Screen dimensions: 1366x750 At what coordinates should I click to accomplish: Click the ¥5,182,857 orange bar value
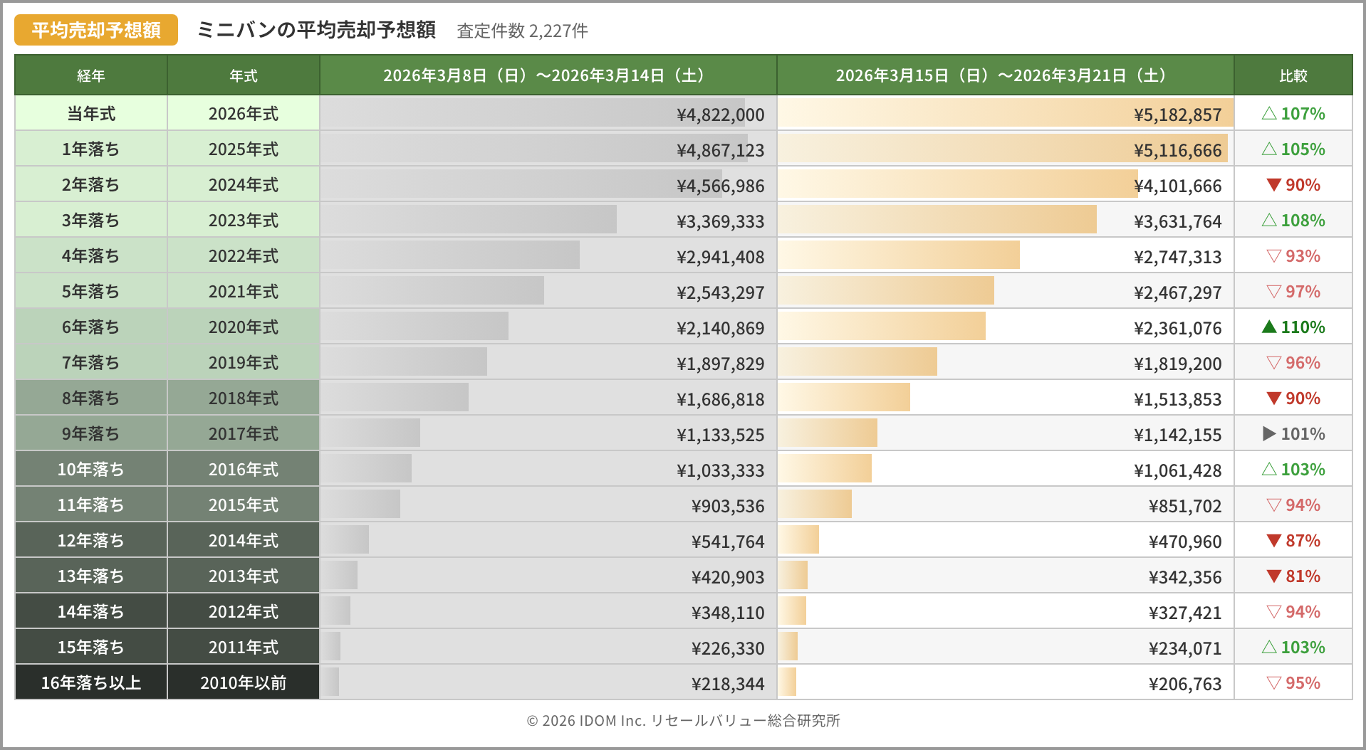coord(1177,115)
